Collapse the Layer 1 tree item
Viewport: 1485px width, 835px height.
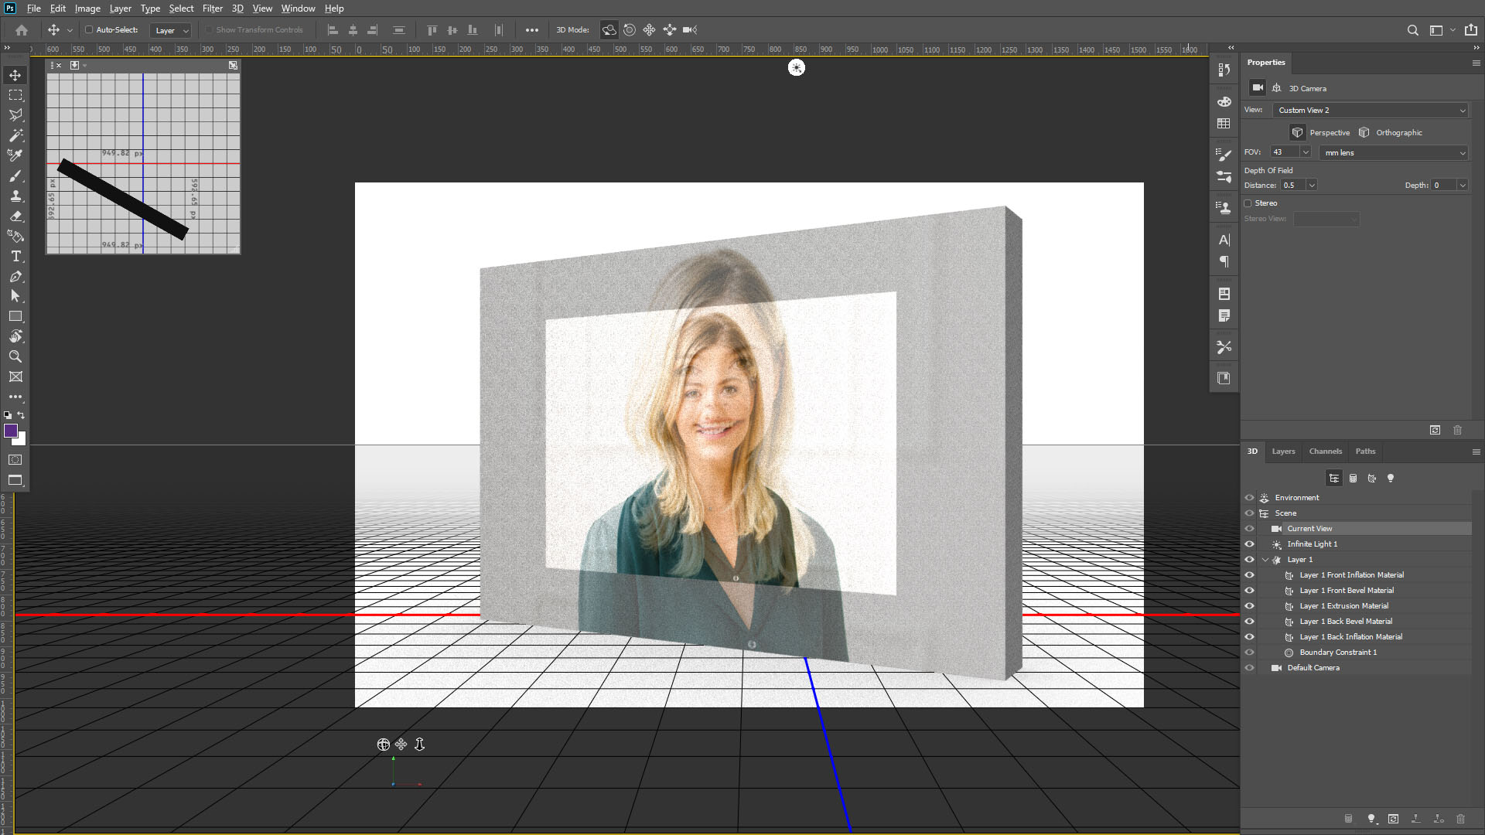tap(1265, 560)
